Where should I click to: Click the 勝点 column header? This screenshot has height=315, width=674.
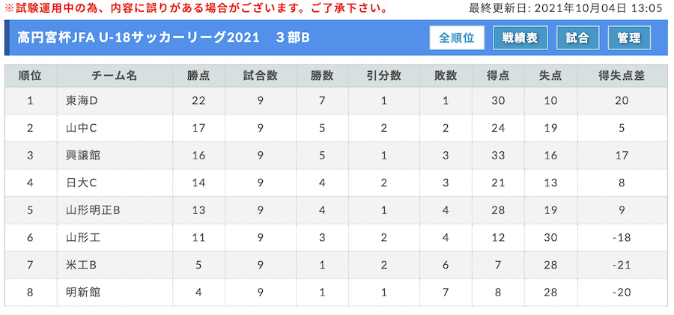[198, 76]
